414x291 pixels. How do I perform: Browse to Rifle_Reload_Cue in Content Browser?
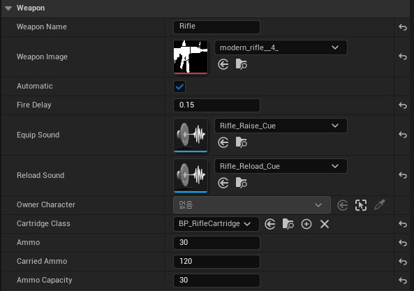coord(242,183)
